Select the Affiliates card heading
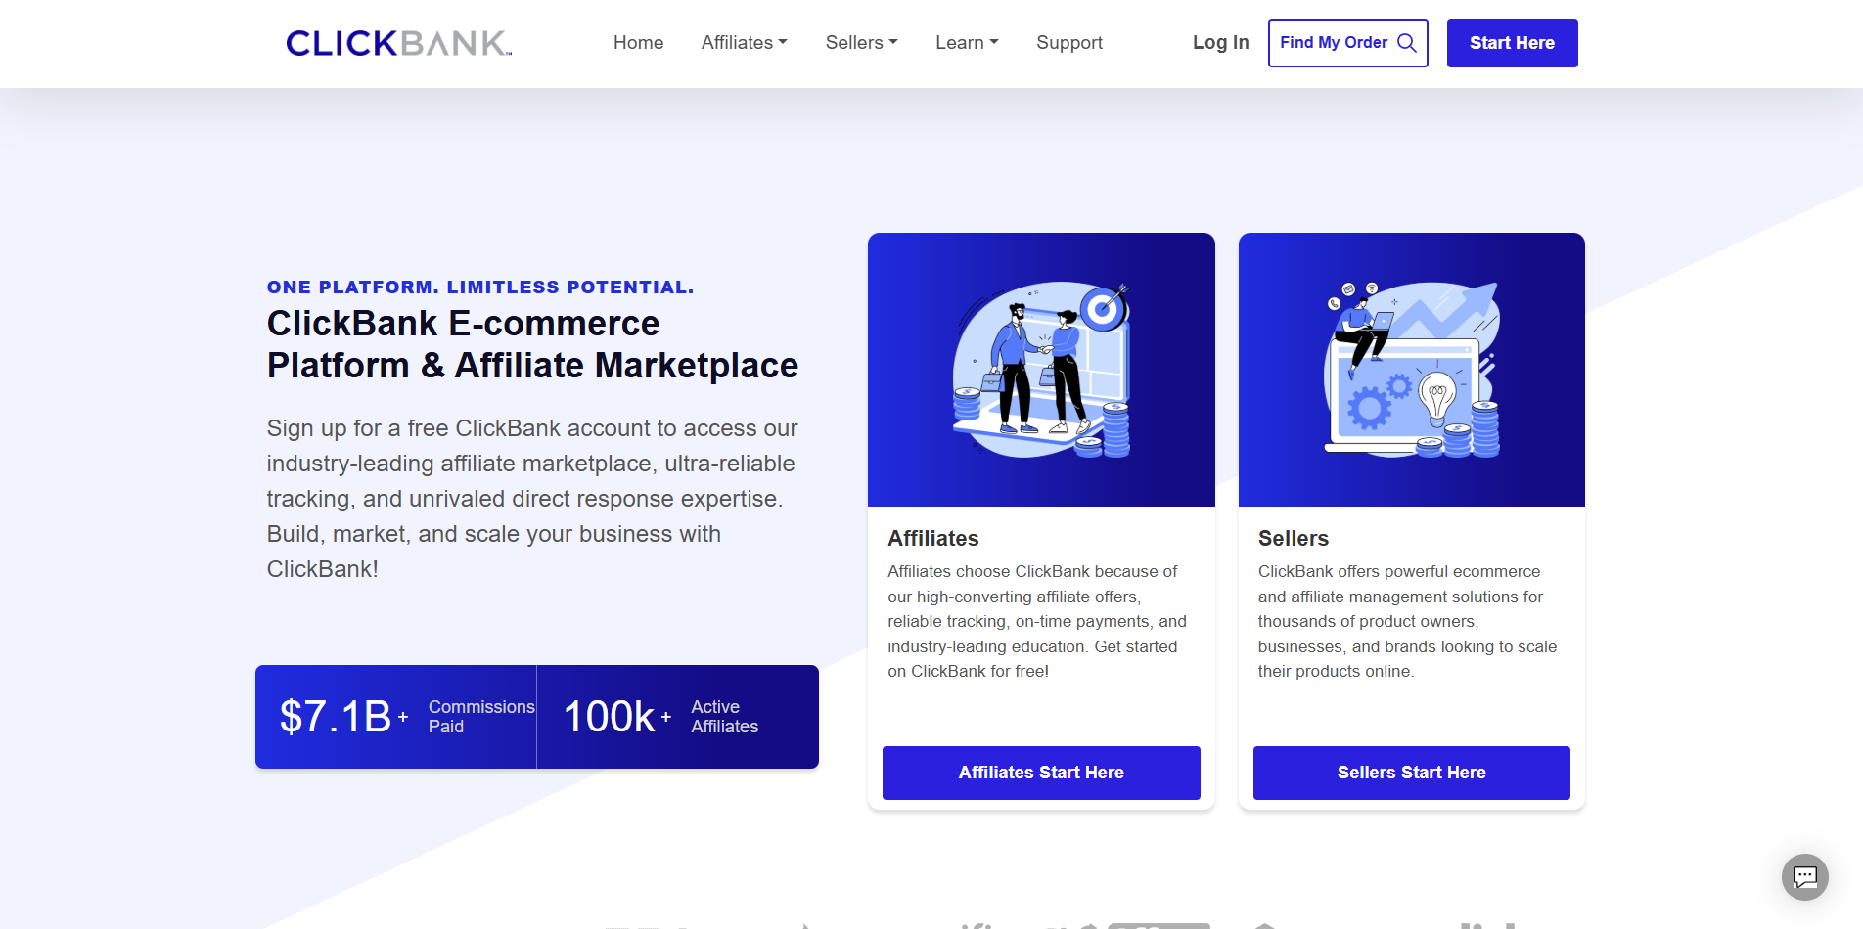The image size is (1863, 929). tap(932, 539)
